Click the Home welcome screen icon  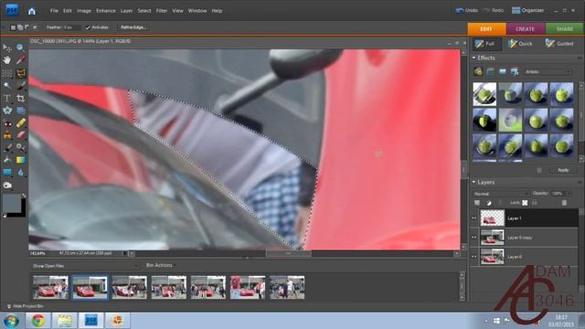coord(32,11)
